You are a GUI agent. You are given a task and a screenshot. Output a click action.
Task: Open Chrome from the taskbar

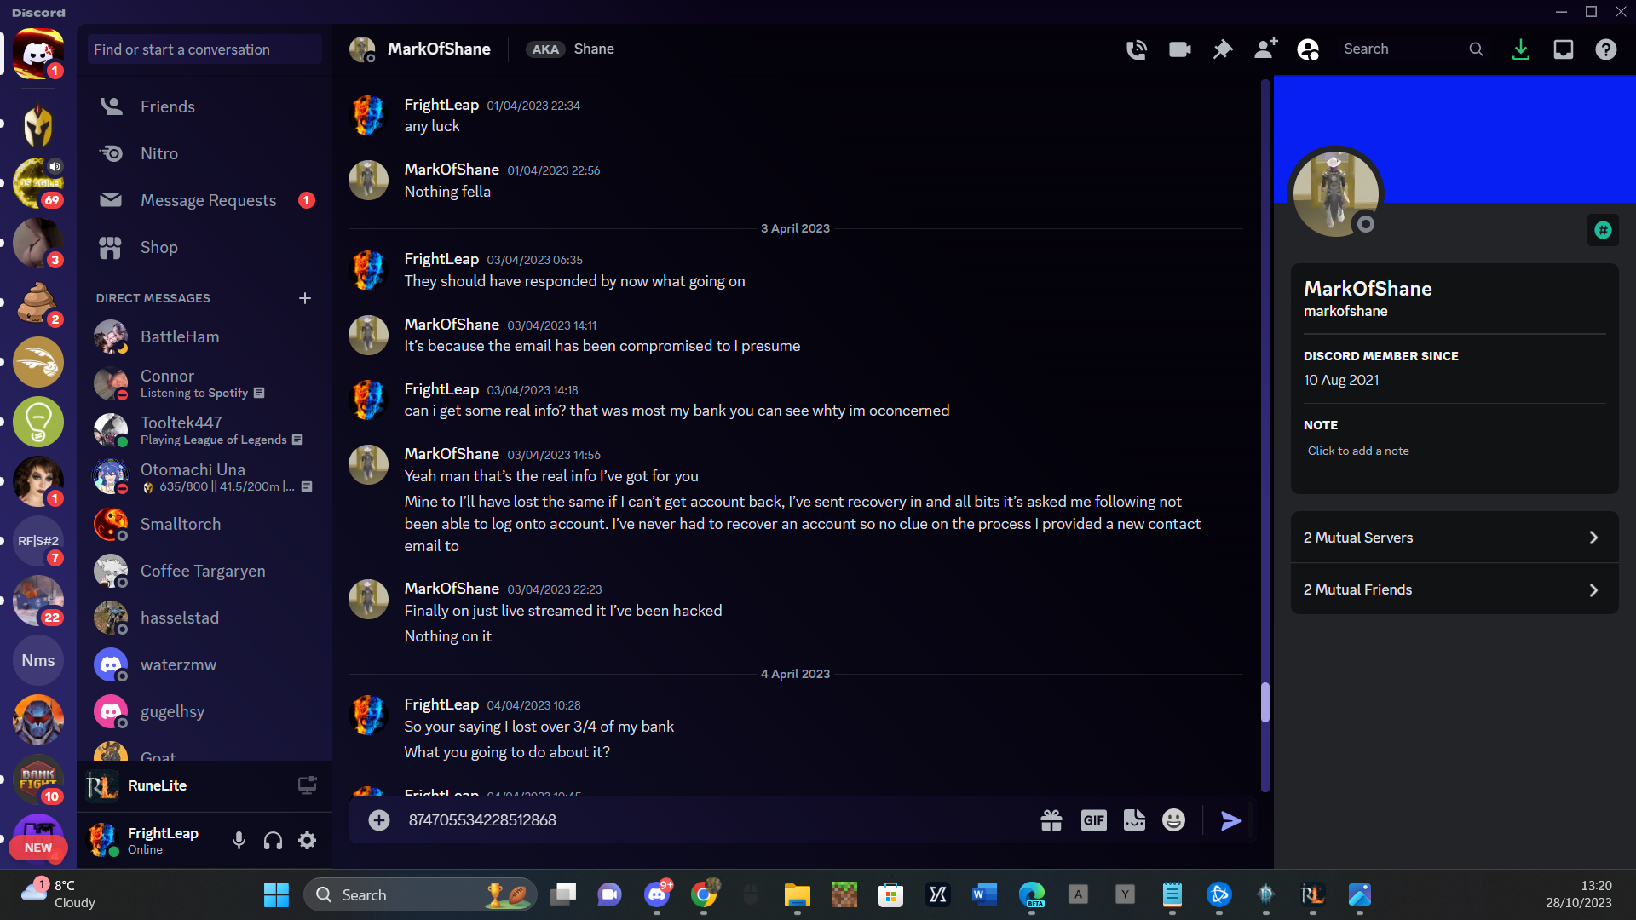pos(704,894)
